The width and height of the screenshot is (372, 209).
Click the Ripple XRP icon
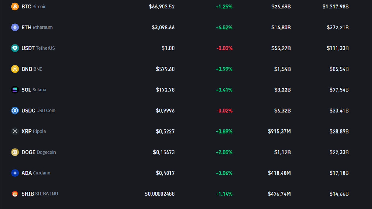tap(15, 131)
